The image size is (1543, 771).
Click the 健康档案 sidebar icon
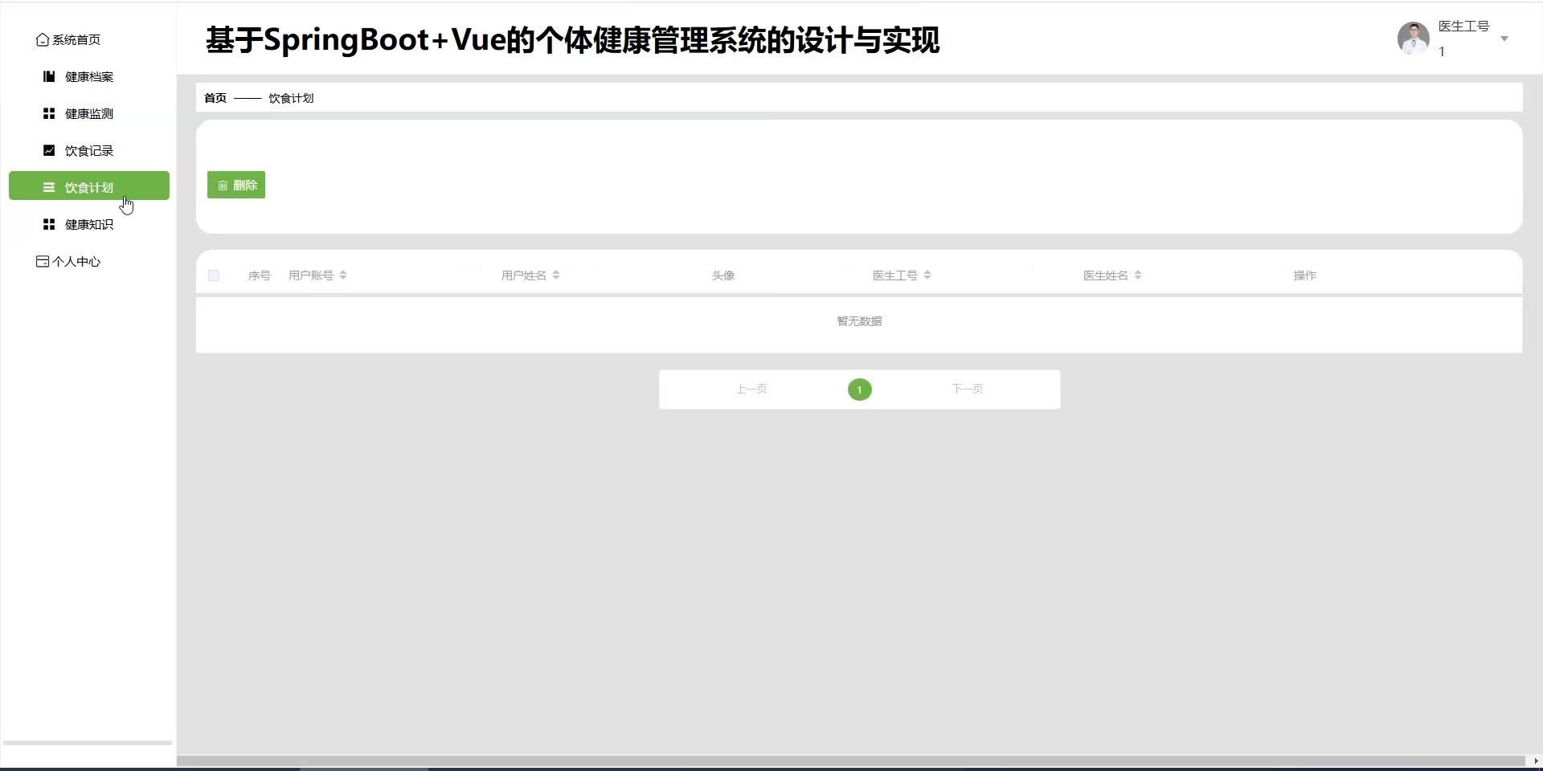click(x=49, y=77)
